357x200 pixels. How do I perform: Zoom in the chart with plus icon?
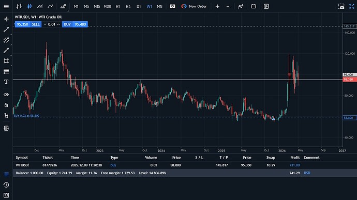pyautogui.click(x=217, y=6)
